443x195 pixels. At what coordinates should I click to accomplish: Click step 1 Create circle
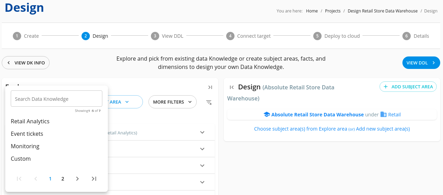click(x=17, y=36)
